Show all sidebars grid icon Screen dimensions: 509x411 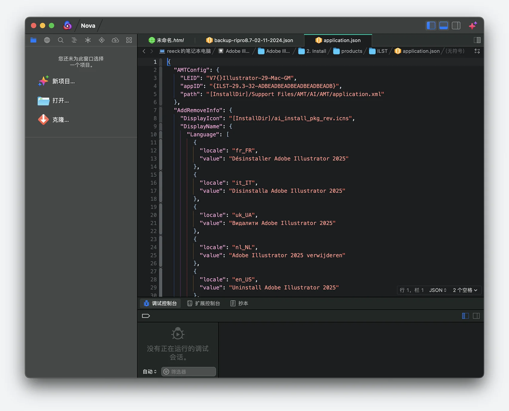(129, 40)
